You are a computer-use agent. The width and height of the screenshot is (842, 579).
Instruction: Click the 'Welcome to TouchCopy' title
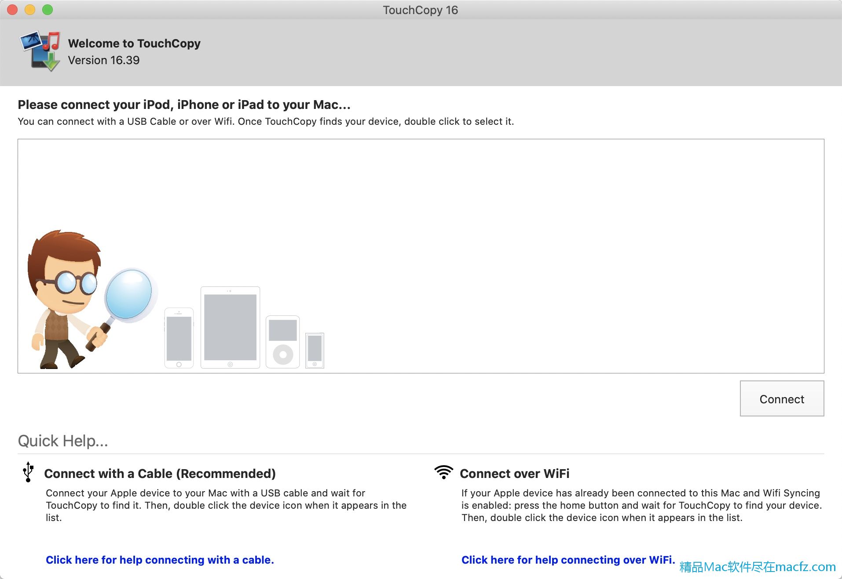134,43
